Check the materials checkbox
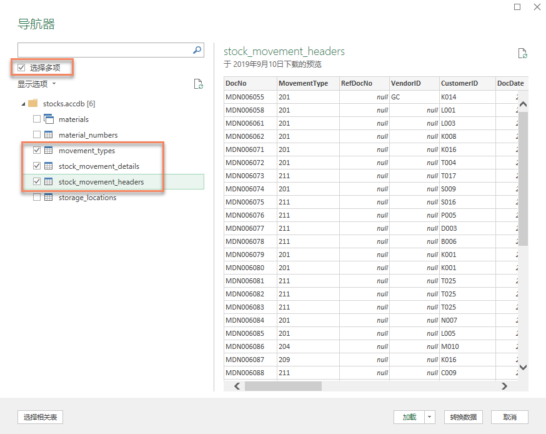 (37, 119)
